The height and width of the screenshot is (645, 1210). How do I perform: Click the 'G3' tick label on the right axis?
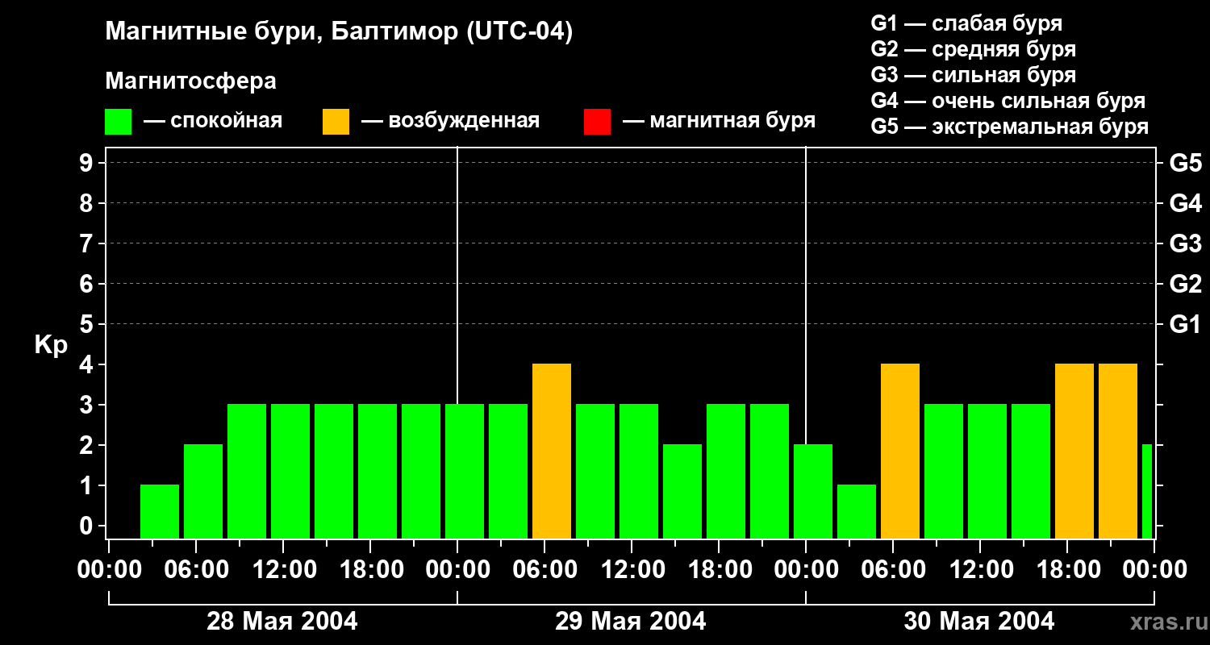[x=1186, y=243]
